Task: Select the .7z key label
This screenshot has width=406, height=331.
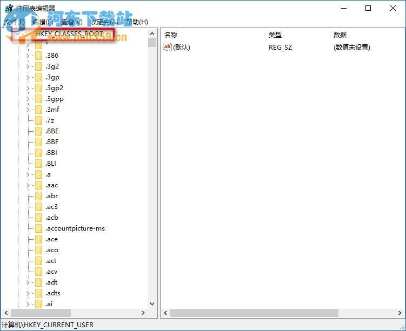Action: (50, 120)
